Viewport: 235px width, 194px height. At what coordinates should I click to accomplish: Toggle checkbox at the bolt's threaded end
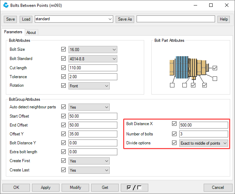(215, 68)
